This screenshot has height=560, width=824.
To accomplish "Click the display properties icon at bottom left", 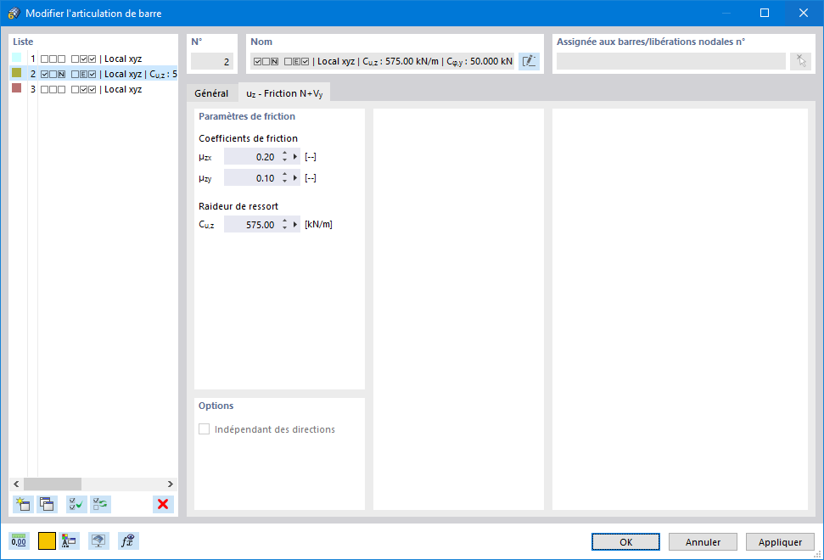I will [x=69, y=540].
